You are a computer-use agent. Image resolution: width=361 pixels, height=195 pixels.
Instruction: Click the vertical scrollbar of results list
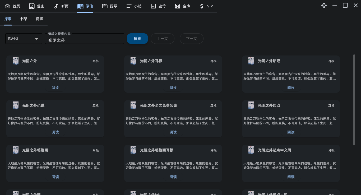click(354, 100)
